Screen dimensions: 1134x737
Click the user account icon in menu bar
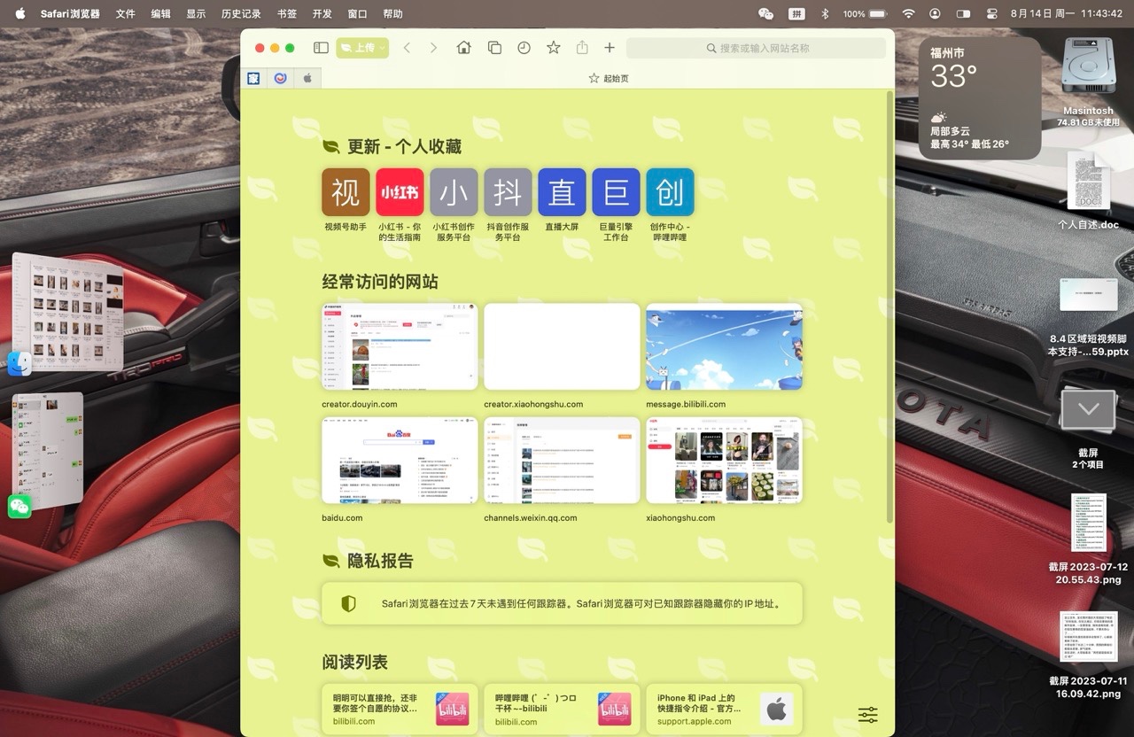click(936, 13)
